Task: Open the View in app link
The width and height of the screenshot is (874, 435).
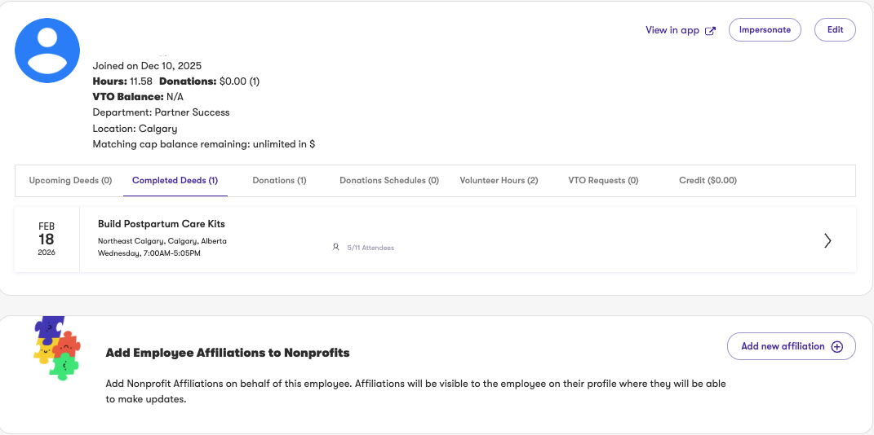Action: tap(672, 31)
